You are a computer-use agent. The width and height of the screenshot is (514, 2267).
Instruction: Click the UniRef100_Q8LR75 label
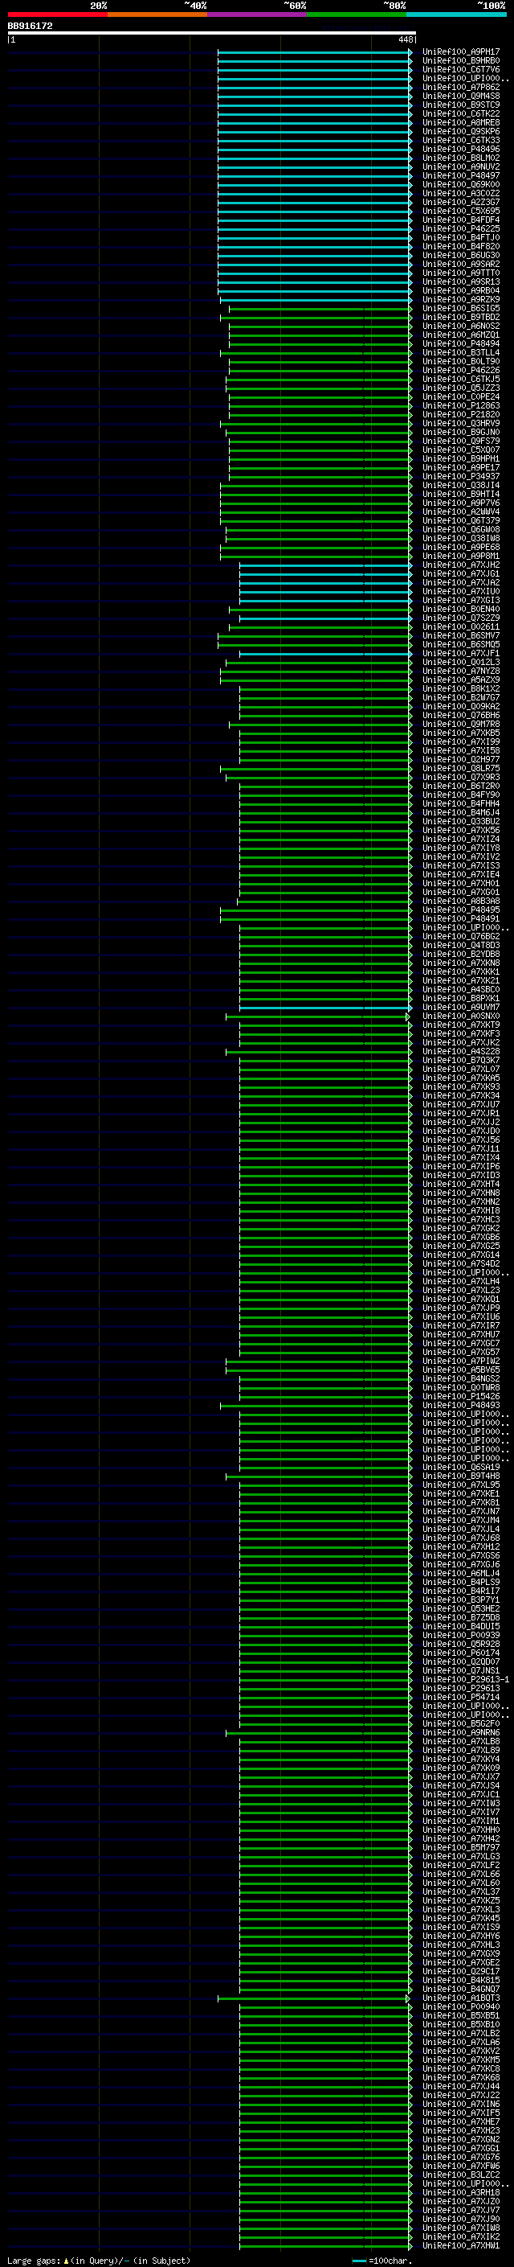click(x=461, y=768)
